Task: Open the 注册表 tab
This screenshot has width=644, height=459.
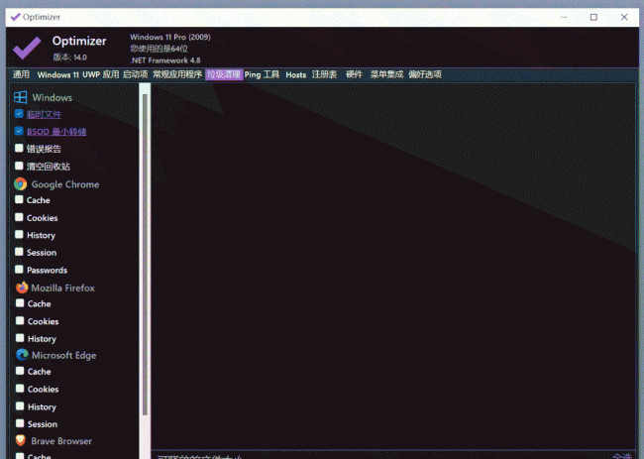Action: pos(324,74)
